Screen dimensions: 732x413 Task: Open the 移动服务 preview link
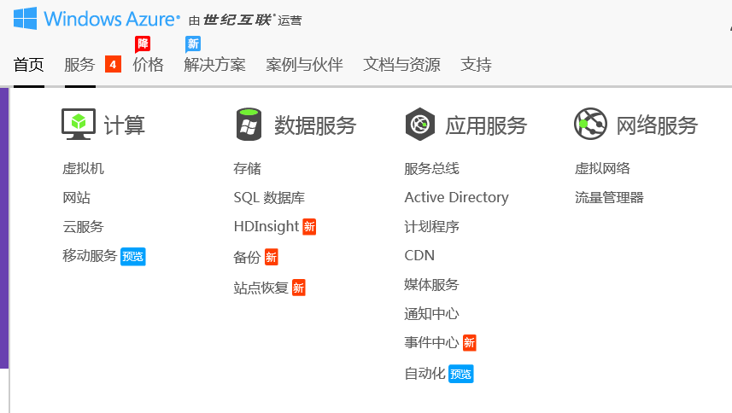coord(90,256)
